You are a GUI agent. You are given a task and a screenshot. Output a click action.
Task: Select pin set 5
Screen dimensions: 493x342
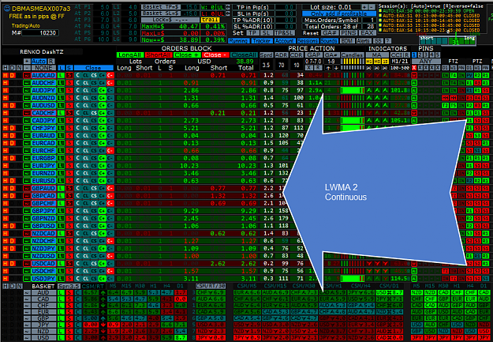[x=437, y=54]
